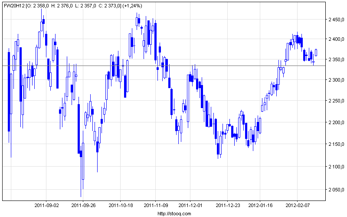
Task: Click the low value L: 2 357,0
Action: coord(85,6)
